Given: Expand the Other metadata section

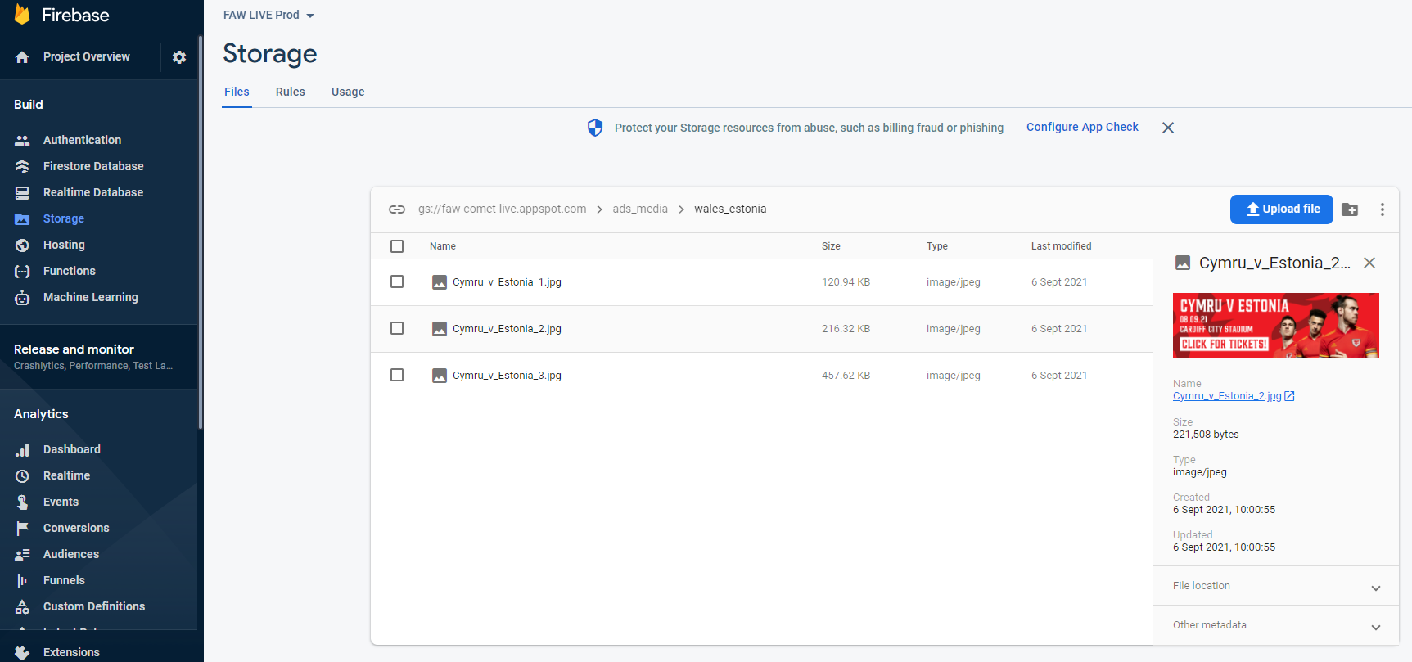Looking at the screenshot, I should pyautogui.click(x=1275, y=625).
